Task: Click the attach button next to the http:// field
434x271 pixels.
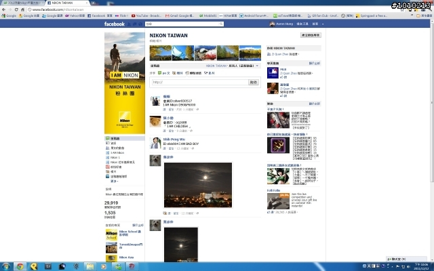Action: coord(254,82)
